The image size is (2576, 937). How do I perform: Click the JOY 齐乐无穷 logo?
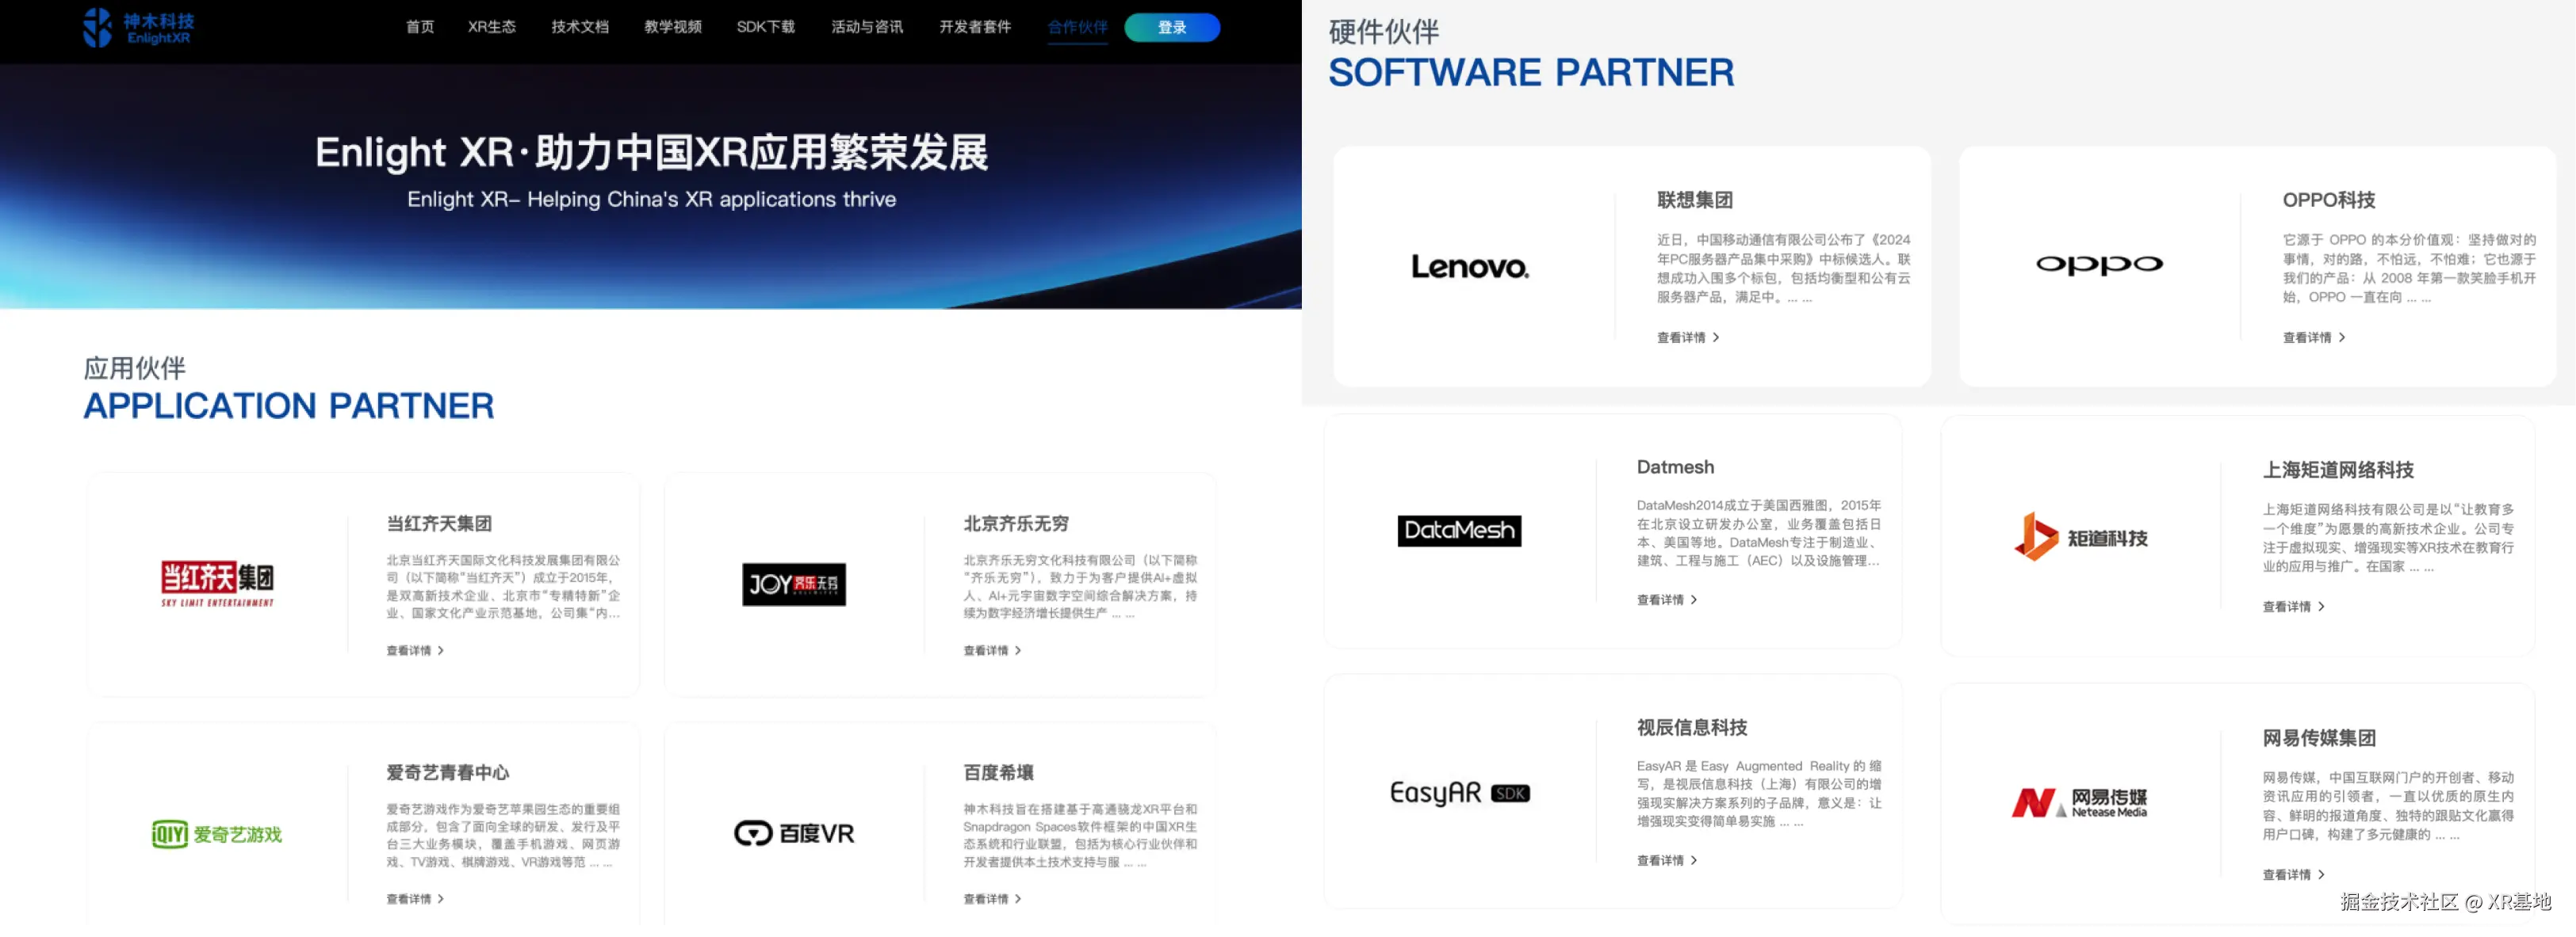tap(794, 585)
